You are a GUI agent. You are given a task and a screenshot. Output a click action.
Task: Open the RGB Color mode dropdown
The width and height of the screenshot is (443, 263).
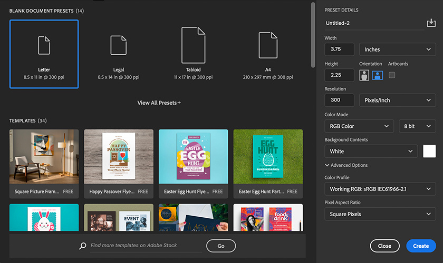359,126
